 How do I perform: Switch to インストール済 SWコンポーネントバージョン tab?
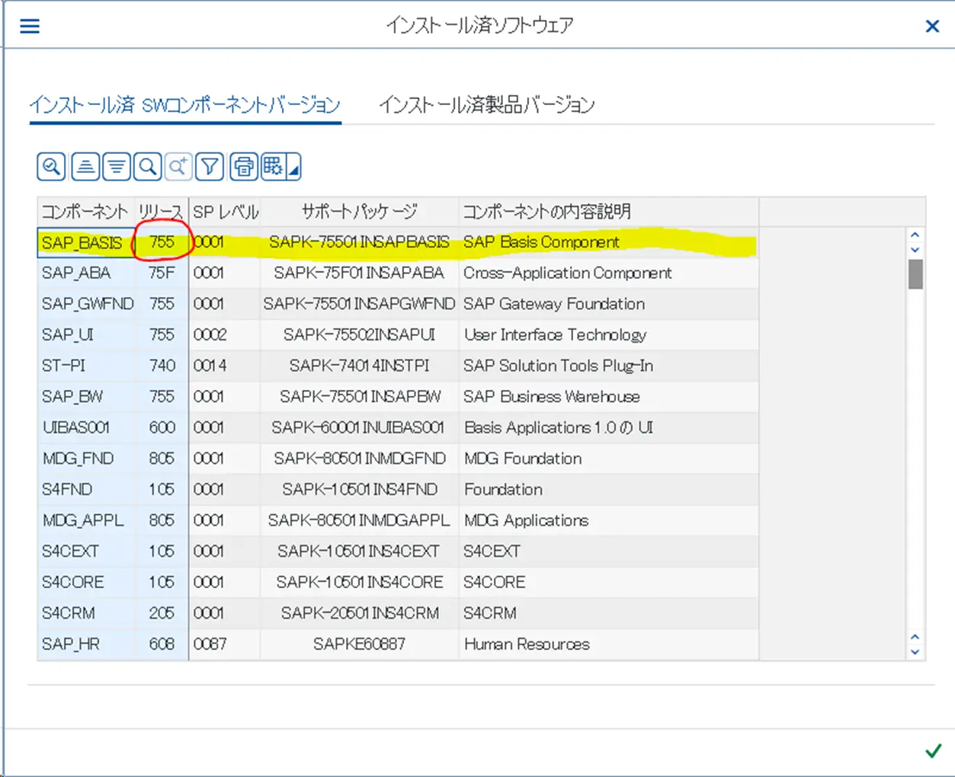[184, 104]
